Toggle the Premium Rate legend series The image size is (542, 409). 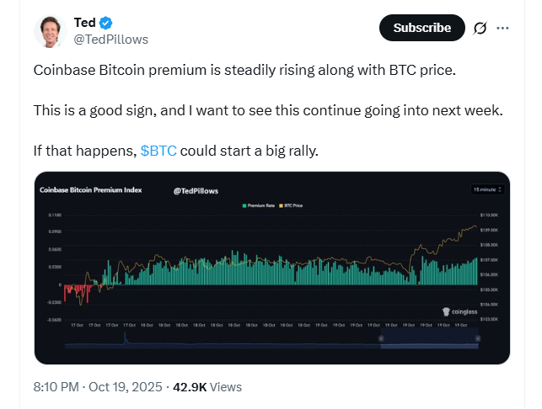tap(260, 205)
